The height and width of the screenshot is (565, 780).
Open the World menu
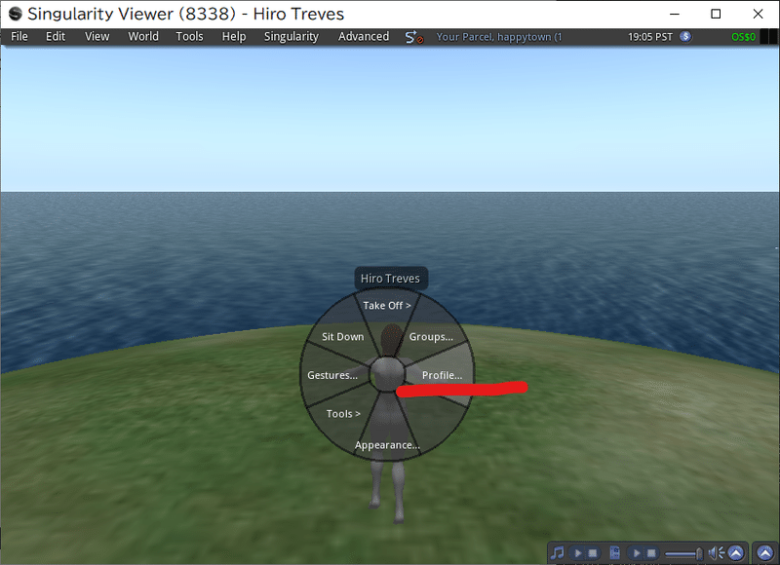pyautogui.click(x=143, y=37)
